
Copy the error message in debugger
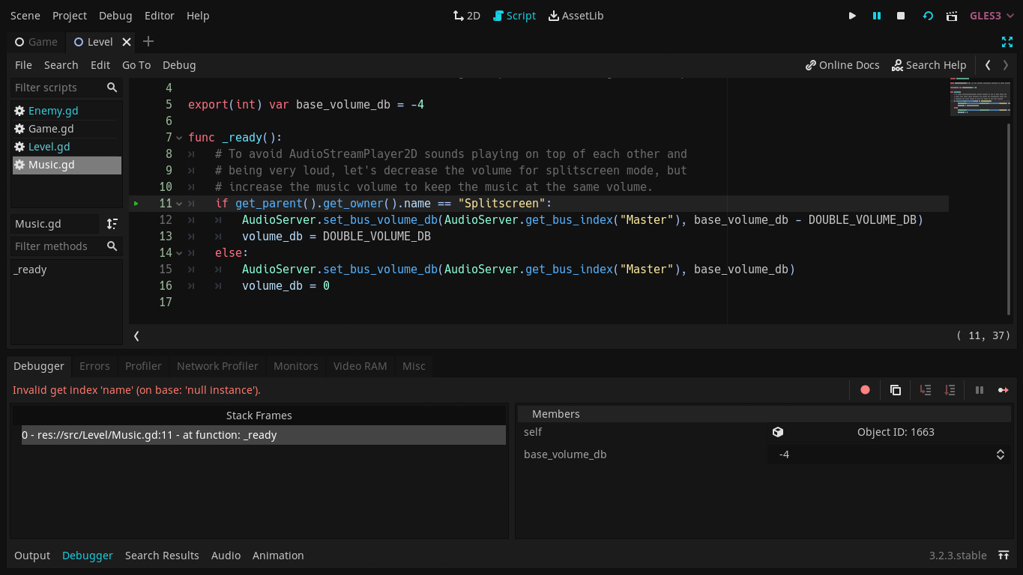[896, 390]
